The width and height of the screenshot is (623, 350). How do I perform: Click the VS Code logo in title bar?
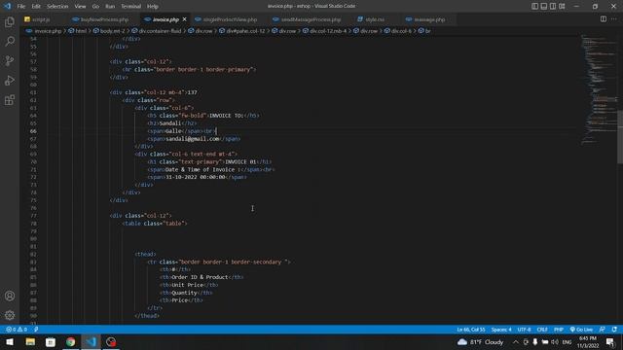(7, 6)
